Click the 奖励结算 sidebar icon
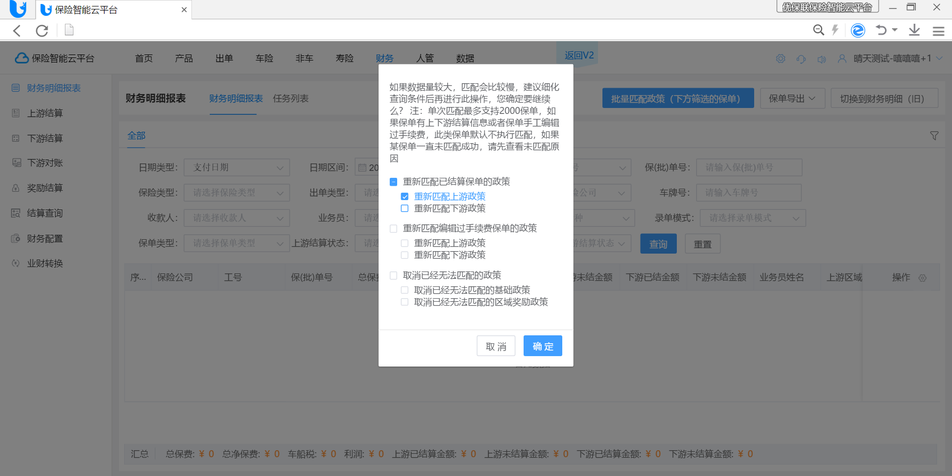The width and height of the screenshot is (952, 476). 16,188
